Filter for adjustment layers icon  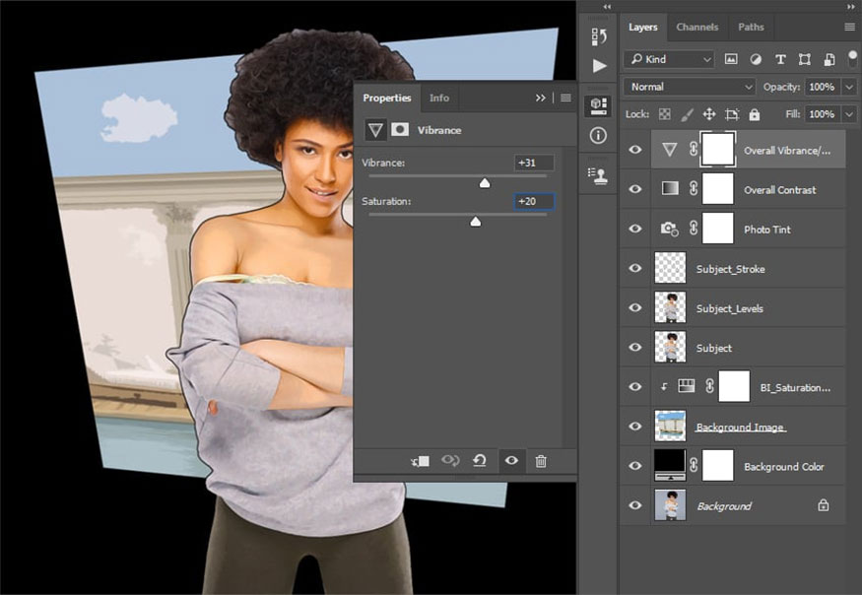coord(756,59)
